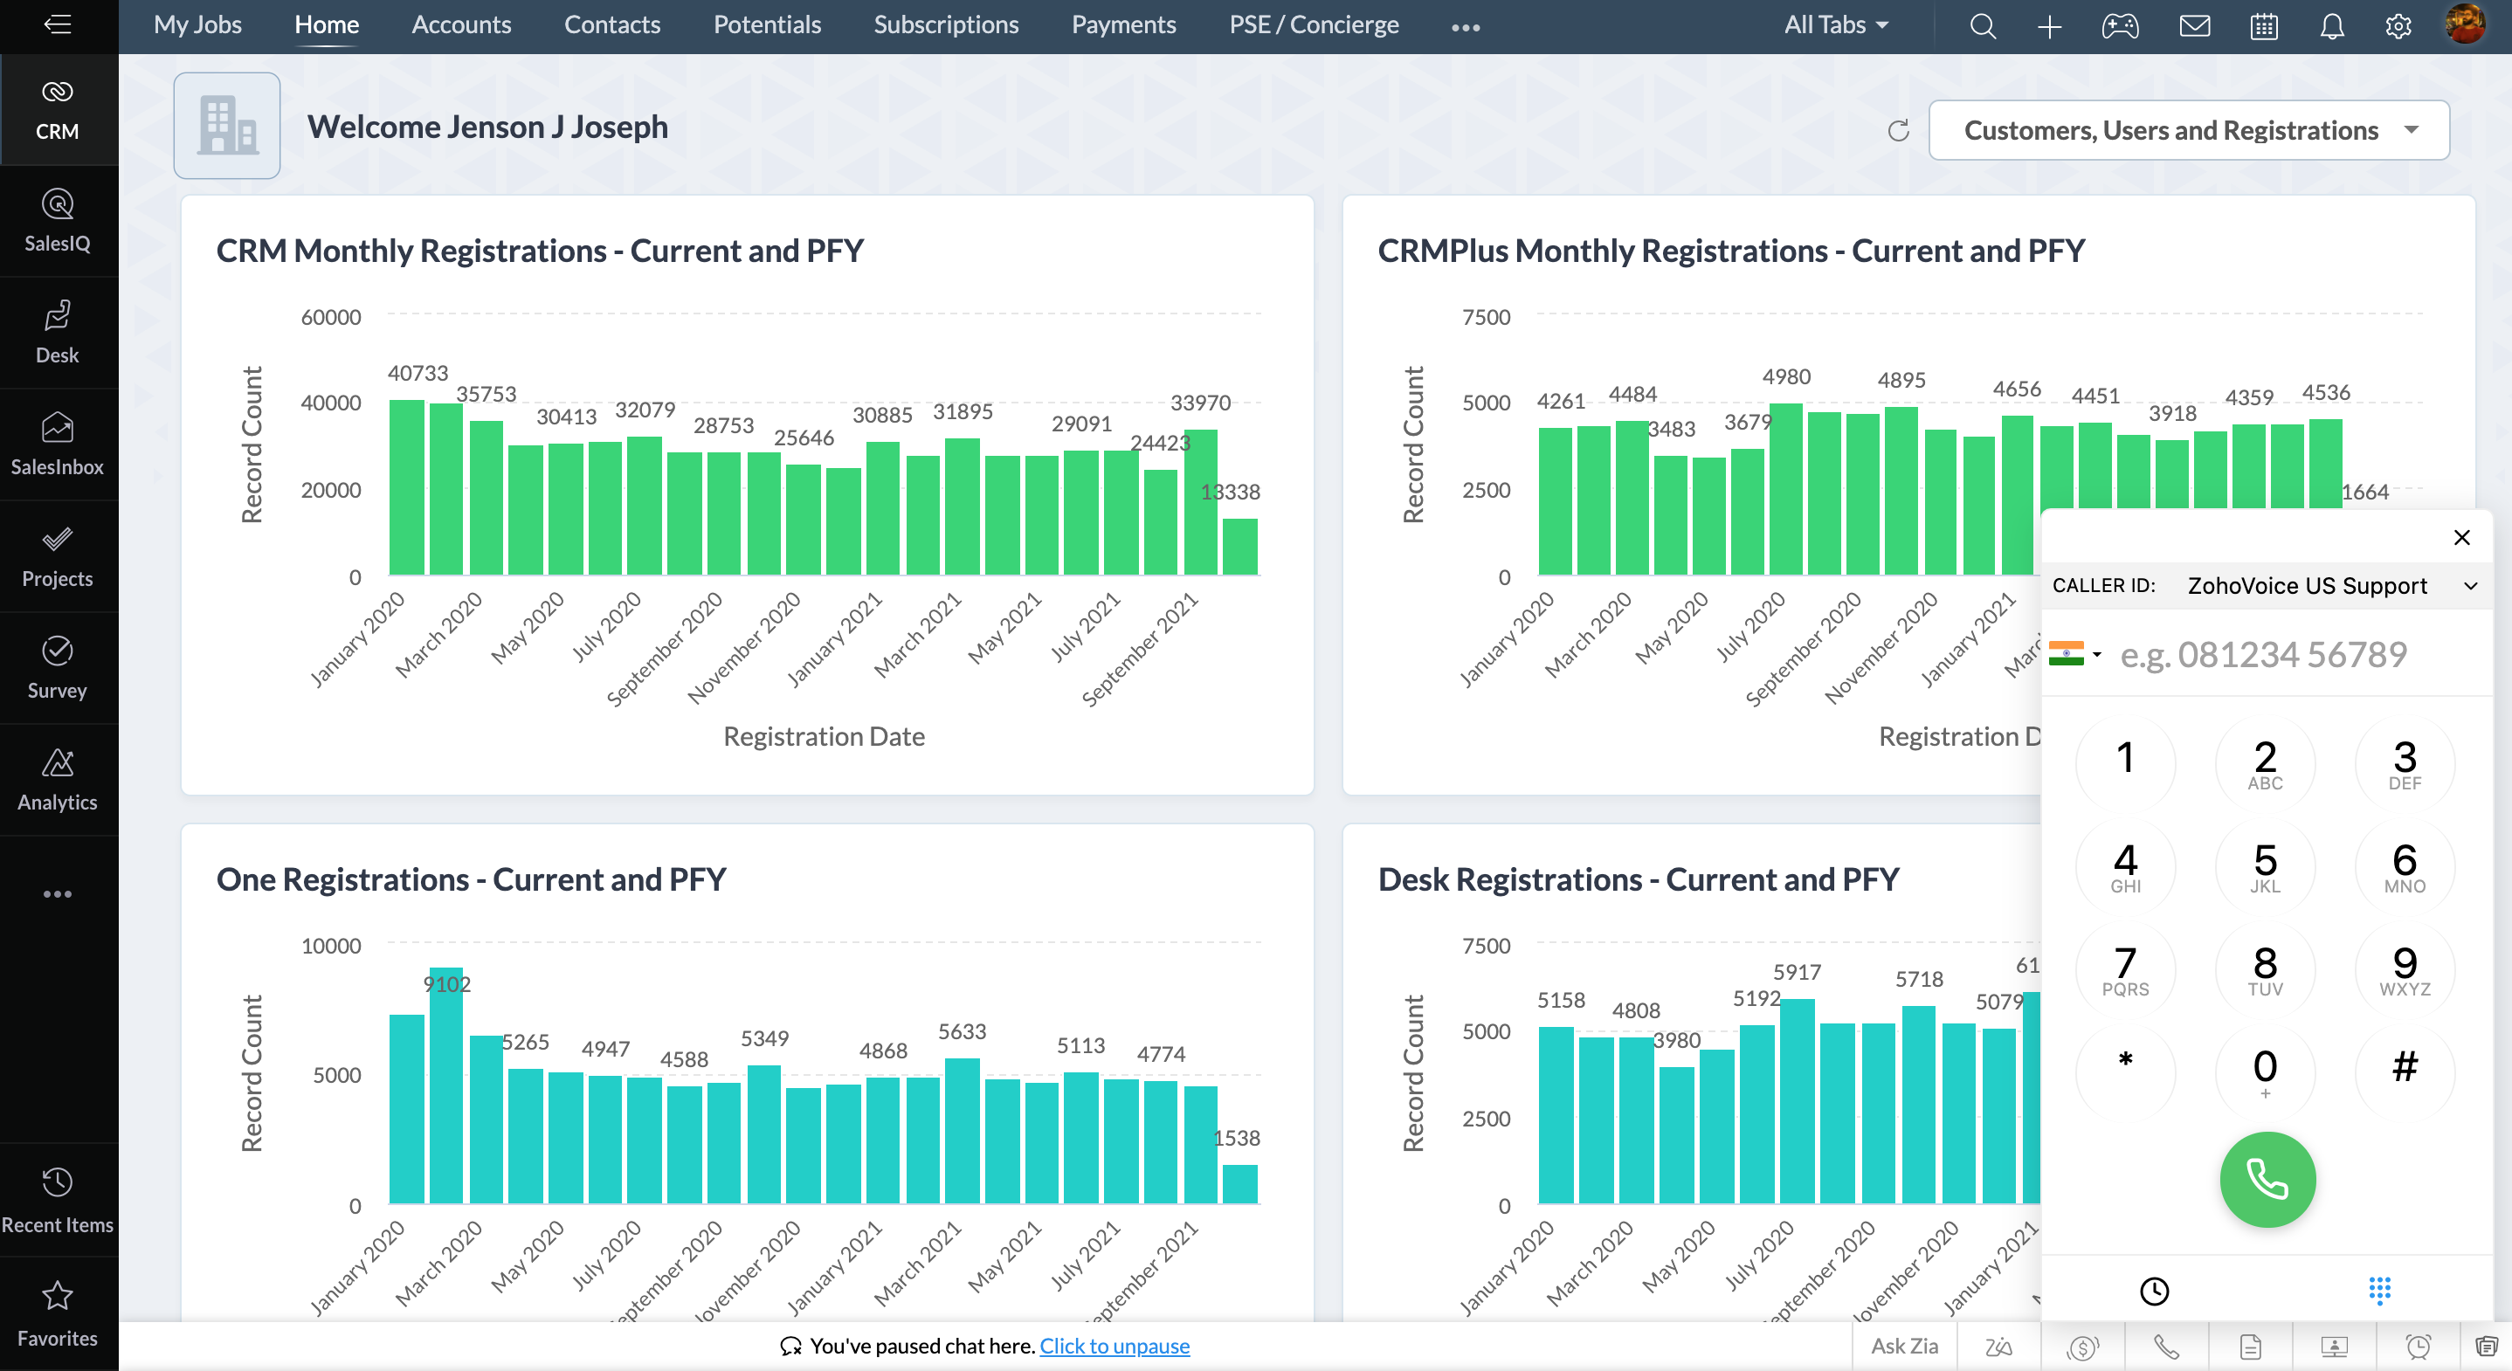Expand the Customers, Users and Registrations dropdown

pyautogui.click(x=2188, y=131)
